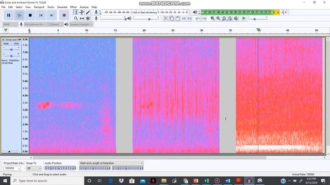Click the recording meter microphone icon
Image resolution: width=330 pixels, height=185 pixels.
click(x=96, y=12)
